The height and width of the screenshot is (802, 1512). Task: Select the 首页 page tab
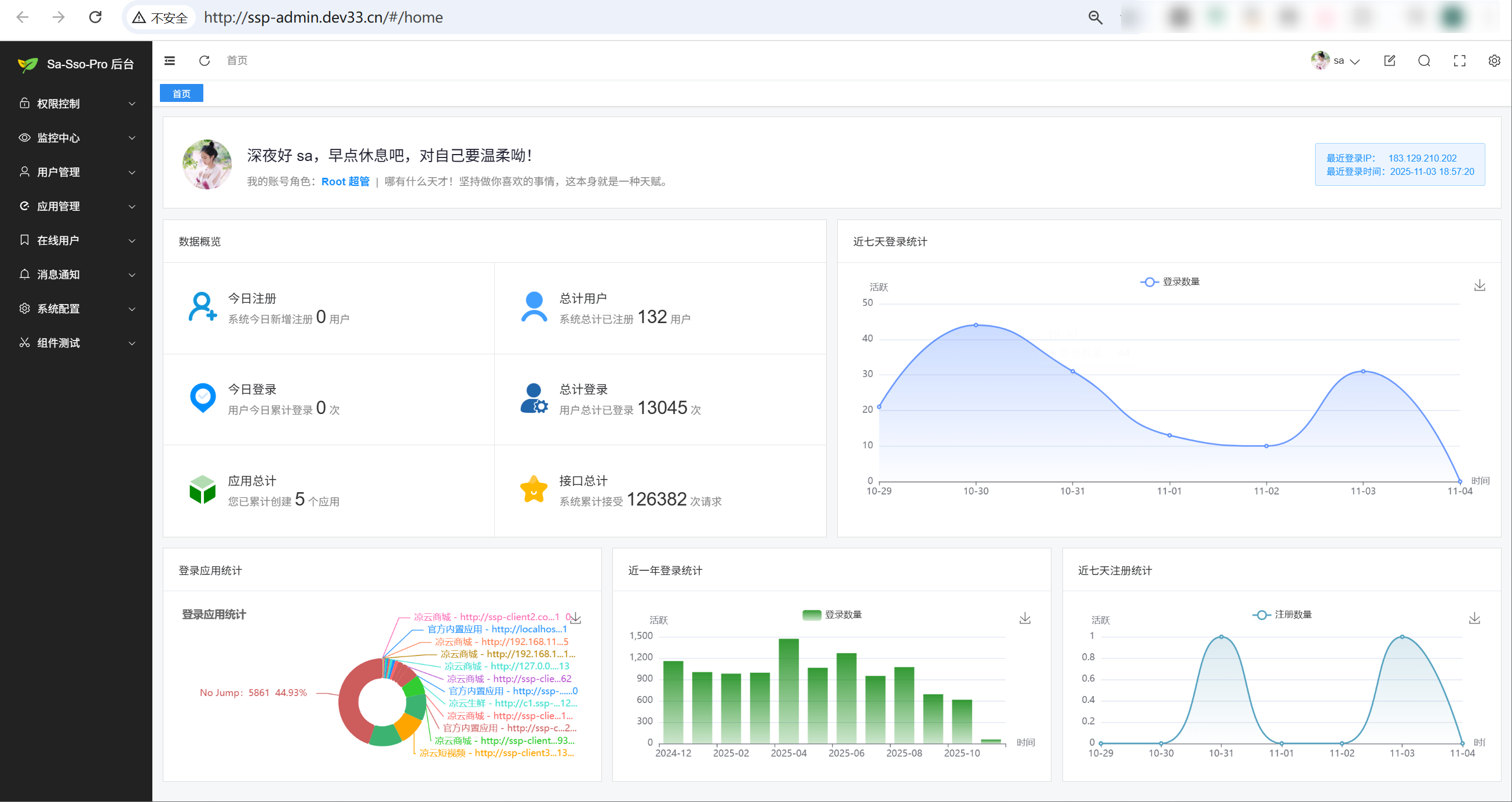click(181, 93)
